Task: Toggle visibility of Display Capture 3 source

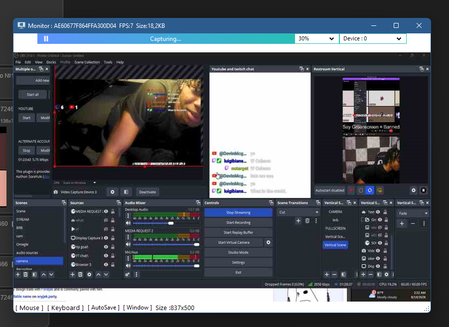Action: (x=106, y=238)
